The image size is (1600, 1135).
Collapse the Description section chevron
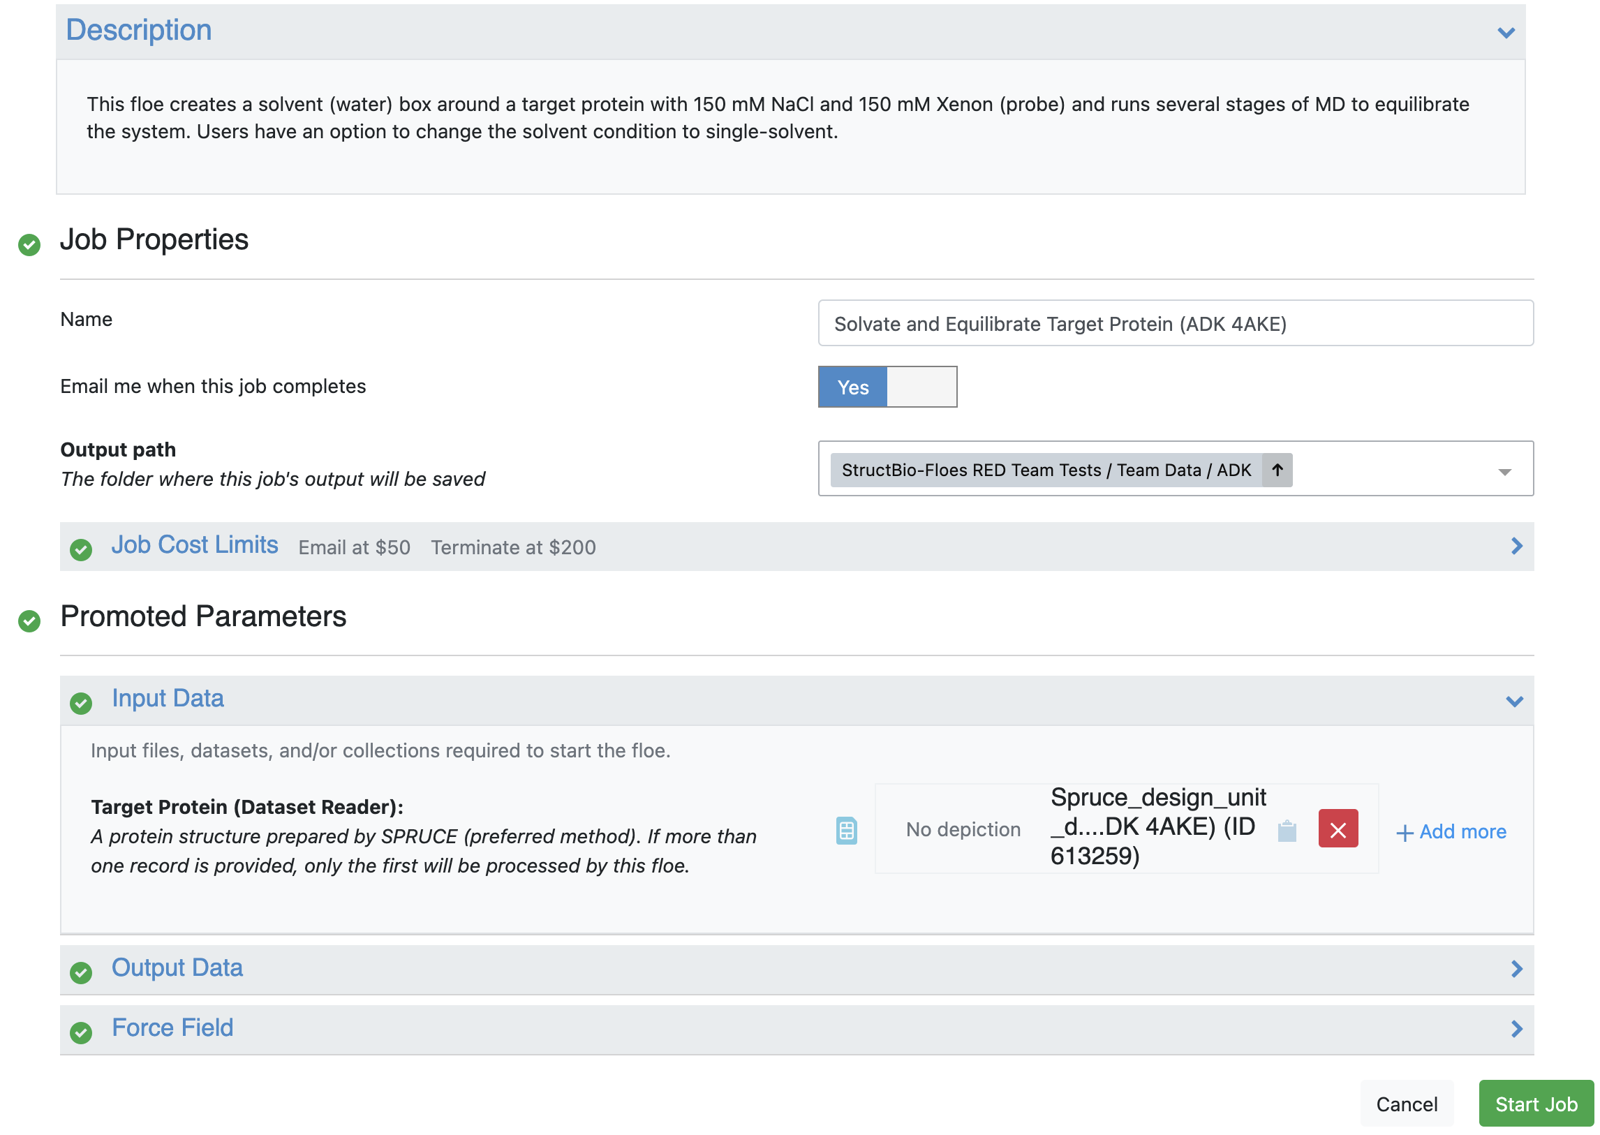[x=1506, y=33]
